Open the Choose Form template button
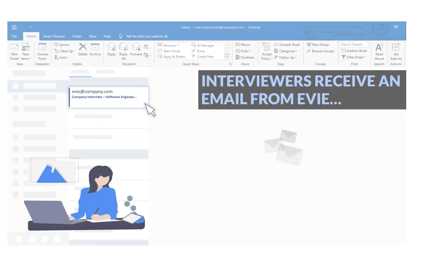437x265 pixels. pyautogui.click(x=42, y=52)
